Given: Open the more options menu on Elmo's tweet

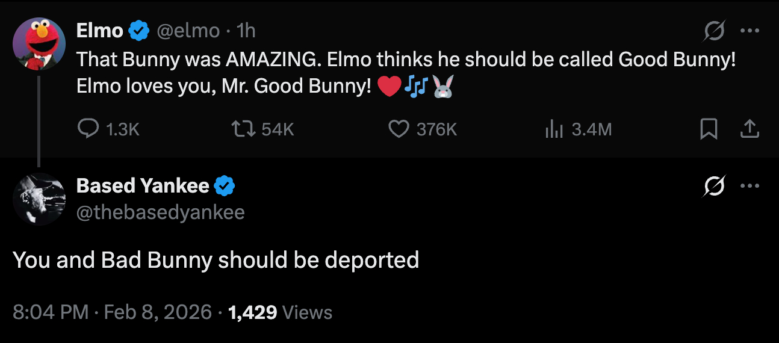Looking at the screenshot, I should (x=750, y=31).
